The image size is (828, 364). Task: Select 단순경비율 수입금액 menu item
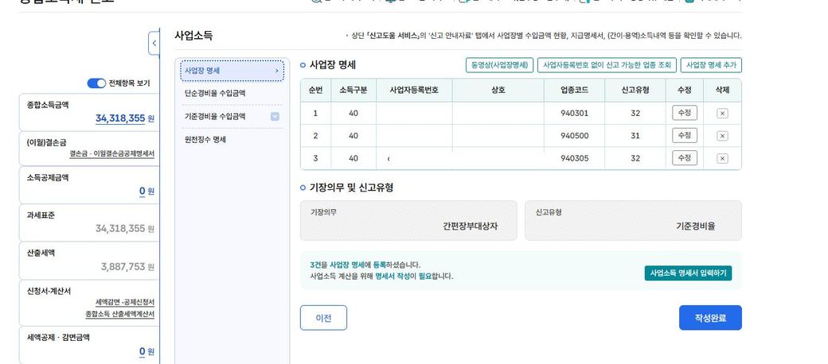coord(215,94)
